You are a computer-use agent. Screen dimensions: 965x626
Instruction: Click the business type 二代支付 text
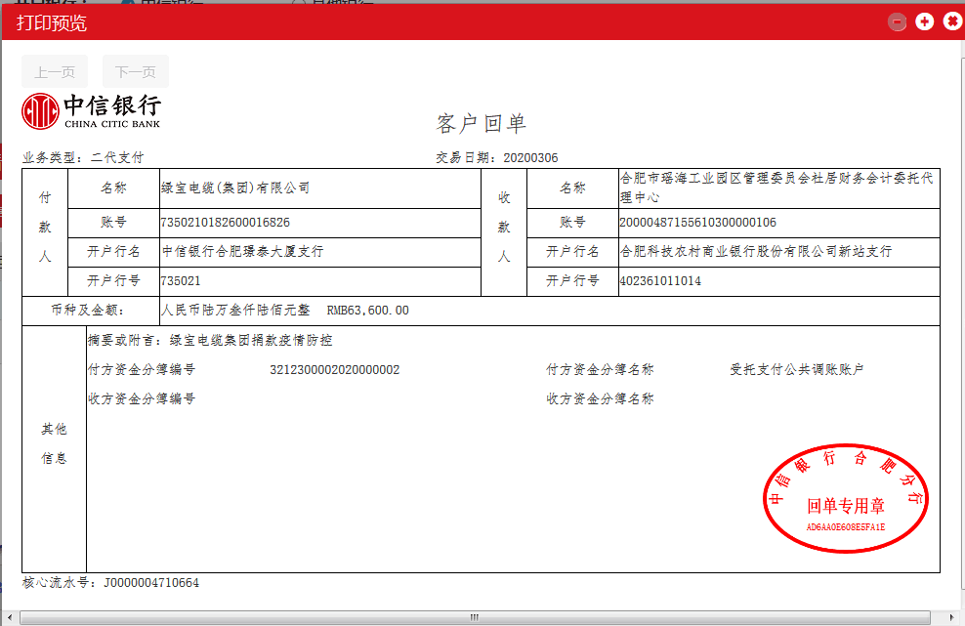click(x=117, y=157)
